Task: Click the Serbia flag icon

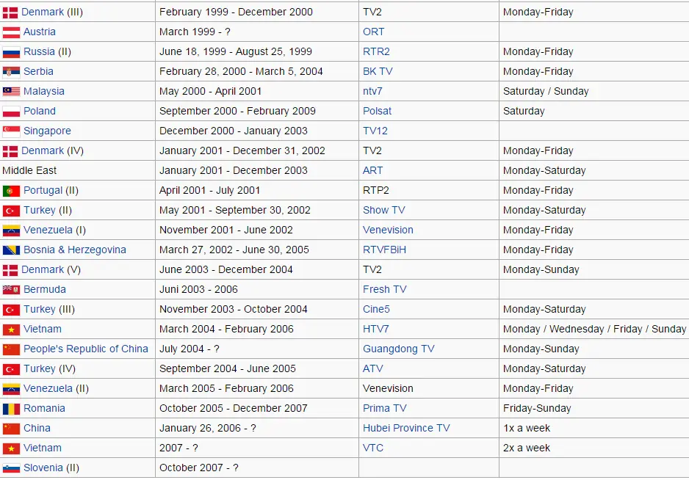Action: point(11,72)
